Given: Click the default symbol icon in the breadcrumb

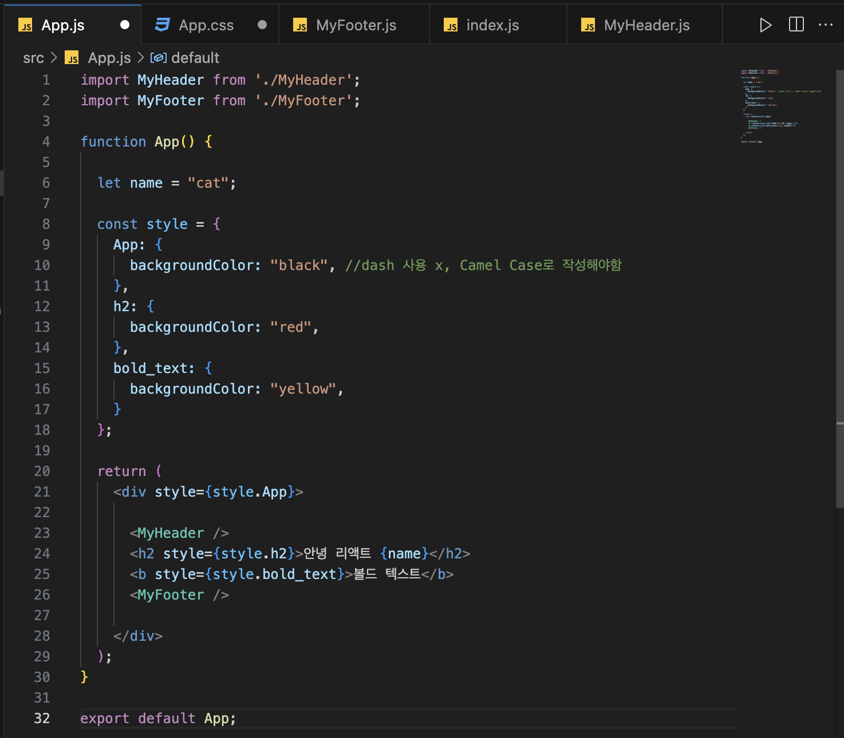Looking at the screenshot, I should pyautogui.click(x=159, y=57).
